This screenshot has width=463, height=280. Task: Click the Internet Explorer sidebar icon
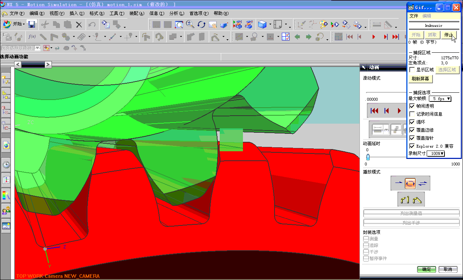(x=6, y=145)
